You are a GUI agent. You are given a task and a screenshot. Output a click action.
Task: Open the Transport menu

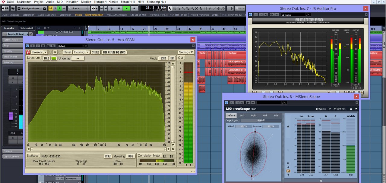point(100,2)
